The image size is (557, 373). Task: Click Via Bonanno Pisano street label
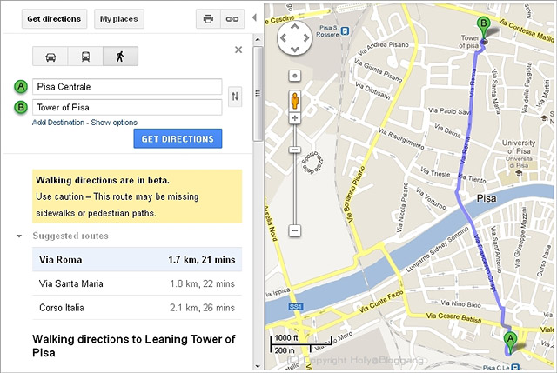click(x=356, y=195)
